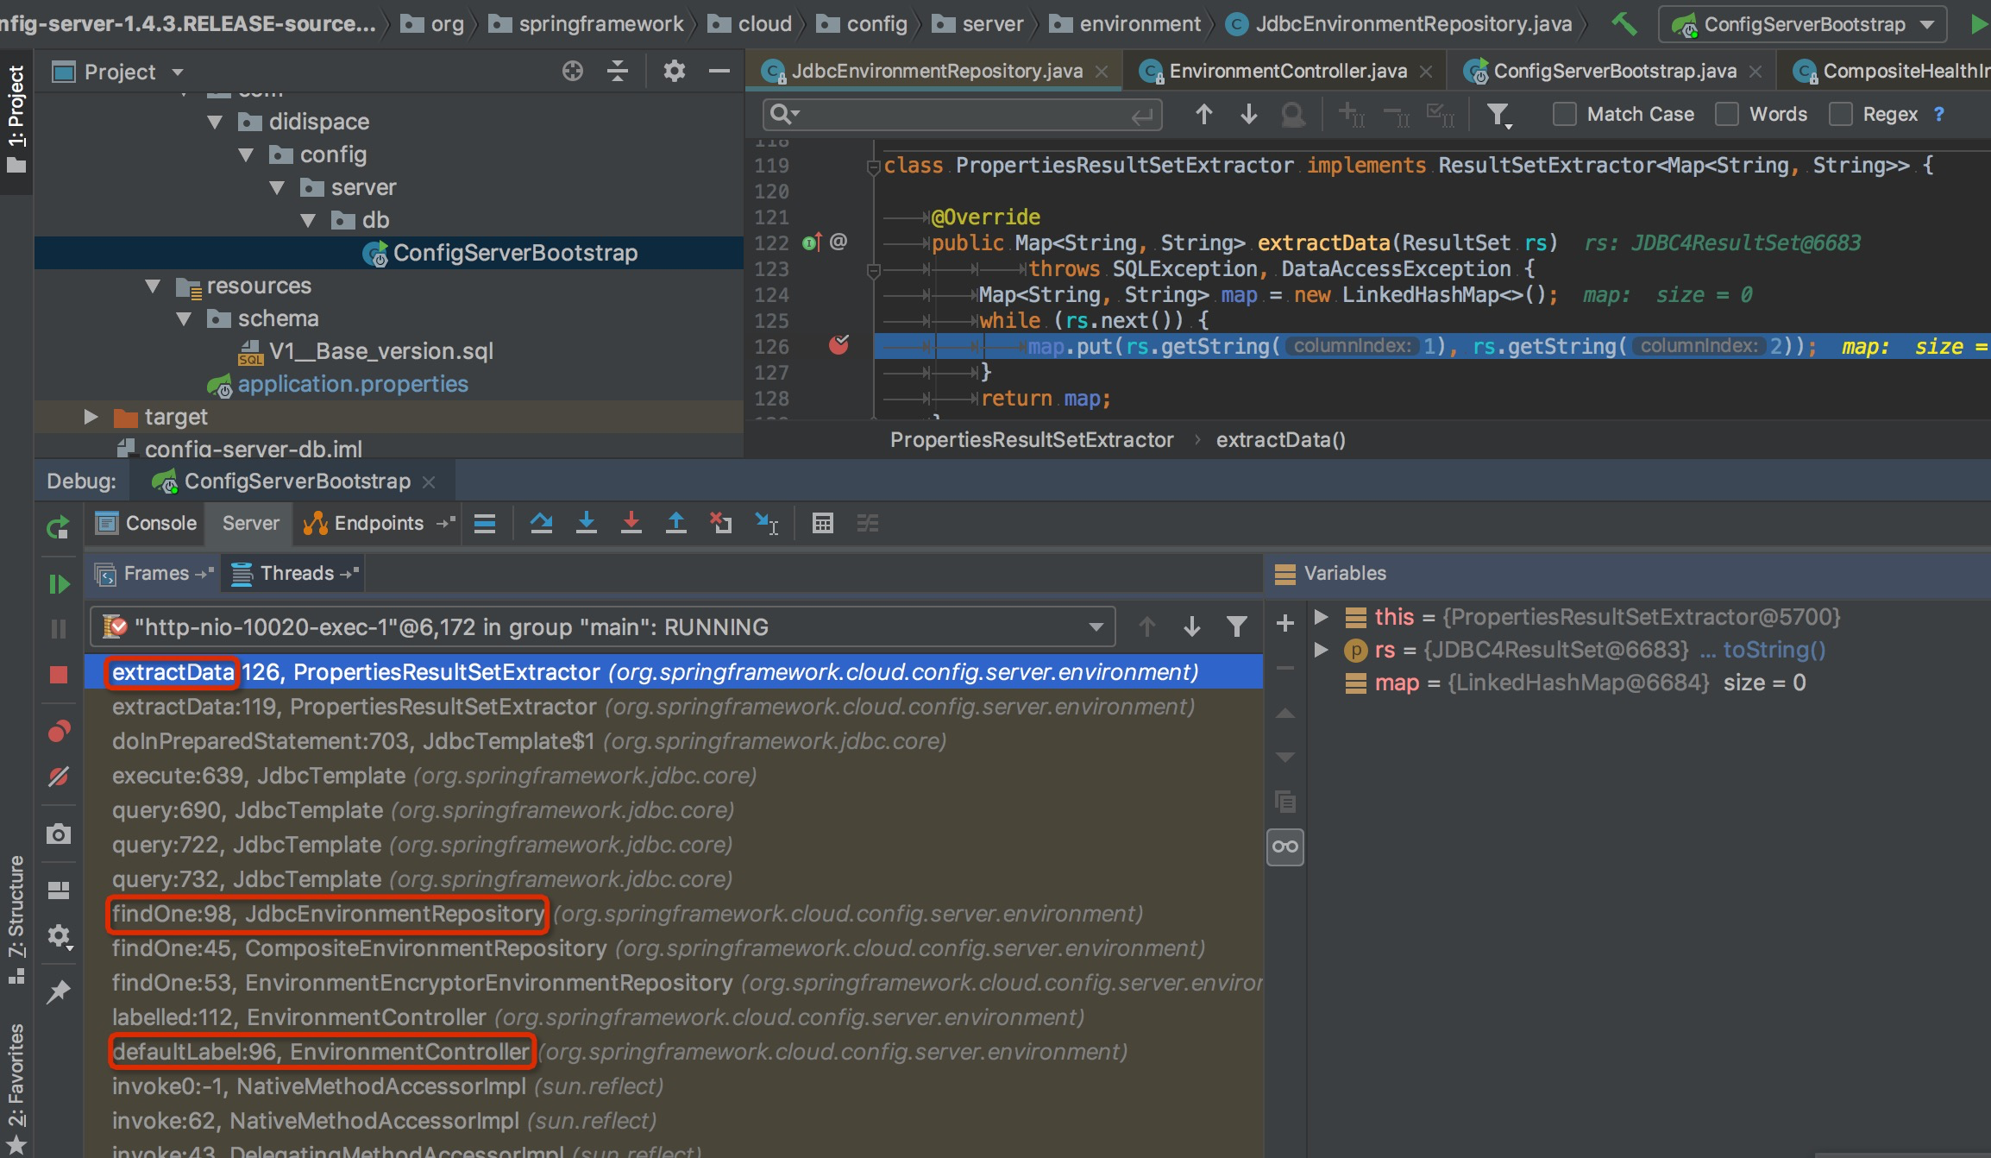Open View Breakpoints icon
This screenshot has width=1991, height=1158.
point(59,732)
